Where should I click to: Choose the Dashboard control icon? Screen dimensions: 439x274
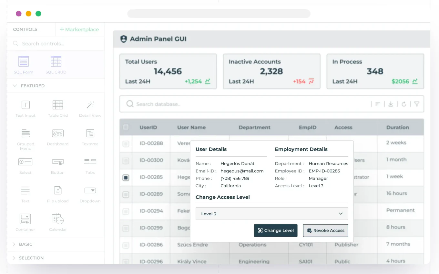pyautogui.click(x=58, y=133)
